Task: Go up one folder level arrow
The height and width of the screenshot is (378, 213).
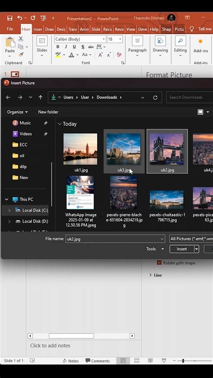Action: 40,97
